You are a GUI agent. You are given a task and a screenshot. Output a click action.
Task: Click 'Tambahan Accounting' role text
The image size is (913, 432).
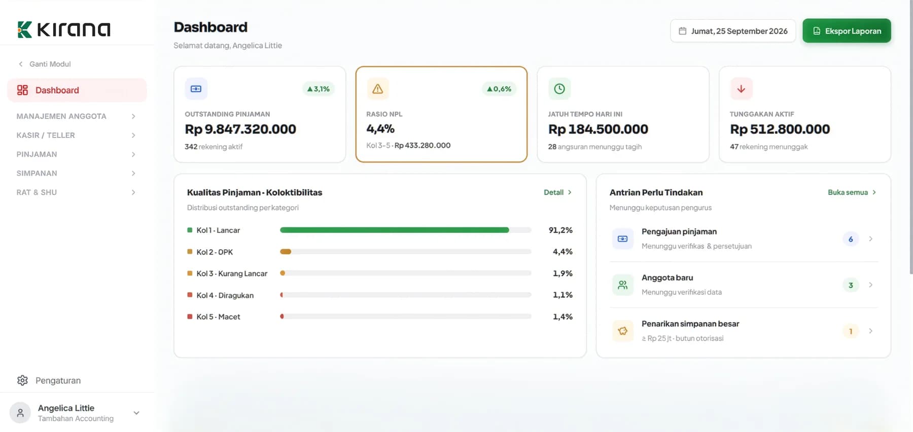76,418
